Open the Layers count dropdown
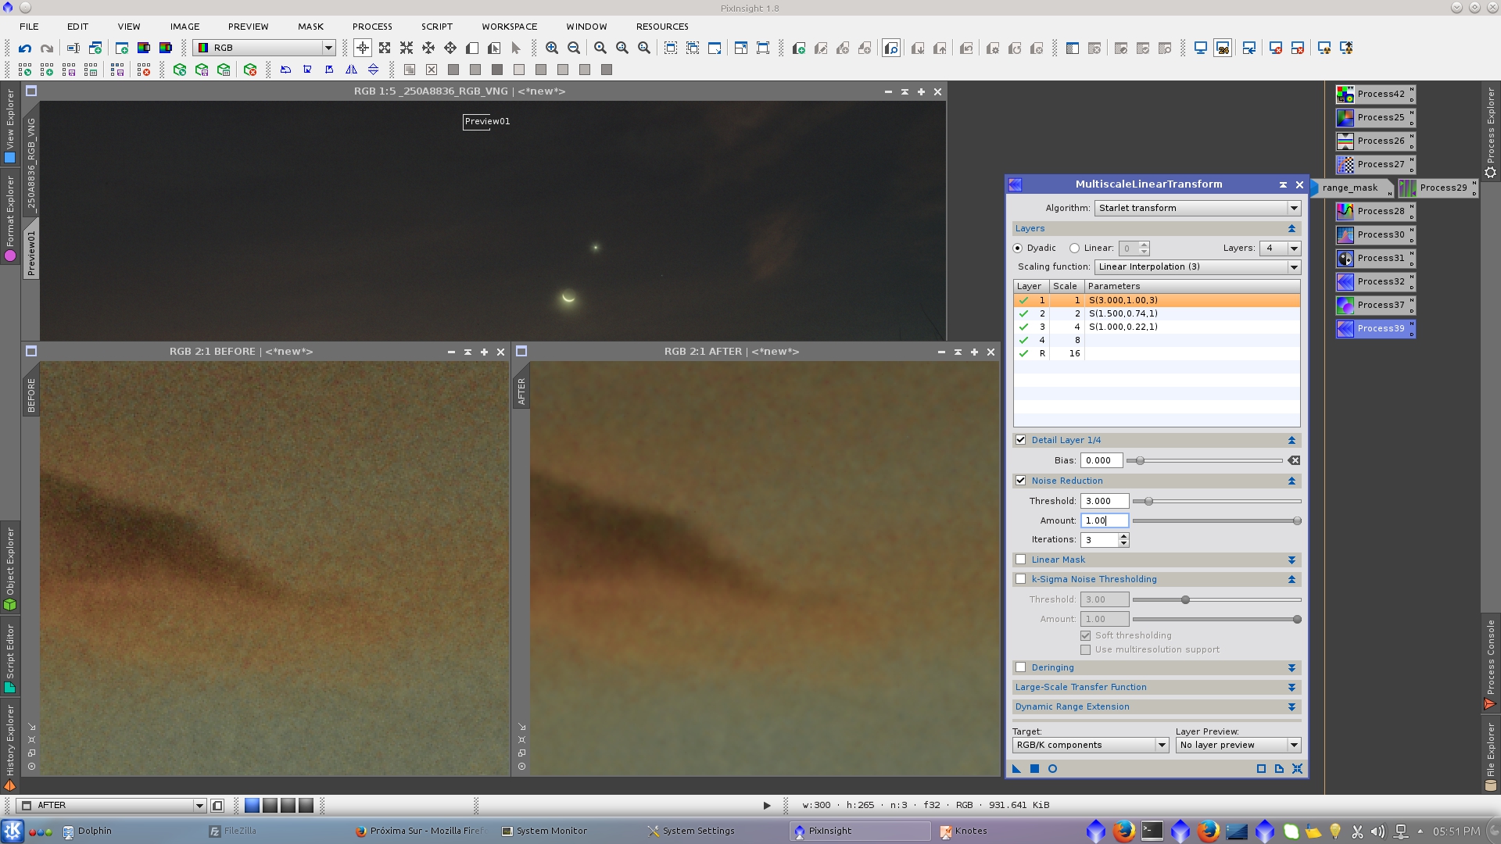Viewport: 1501px width, 844px height. point(1280,248)
